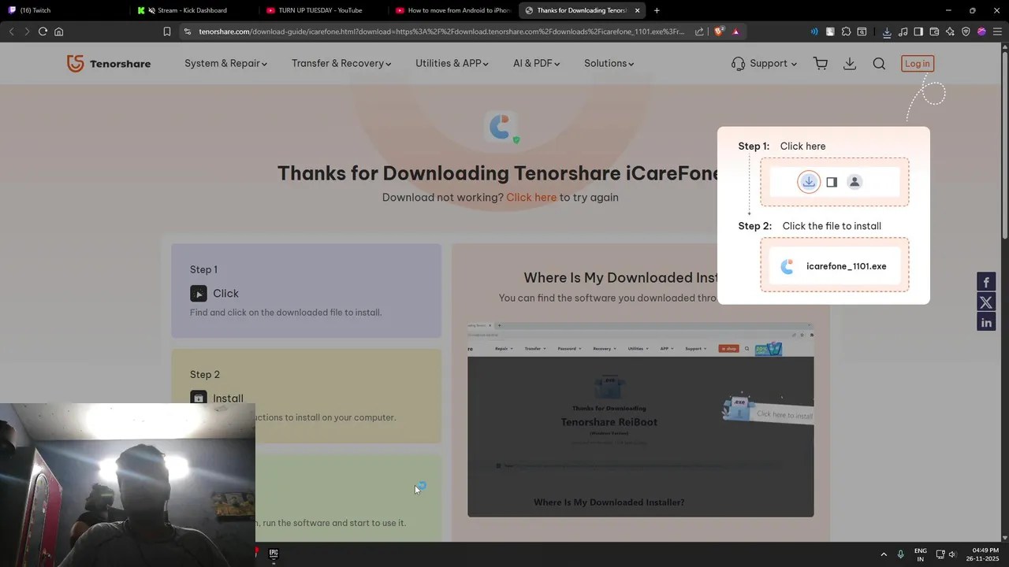Image resolution: width=1009 pixels, height=567 pixels.
Task: Click the site info icon beside URL
Action: 188,31
